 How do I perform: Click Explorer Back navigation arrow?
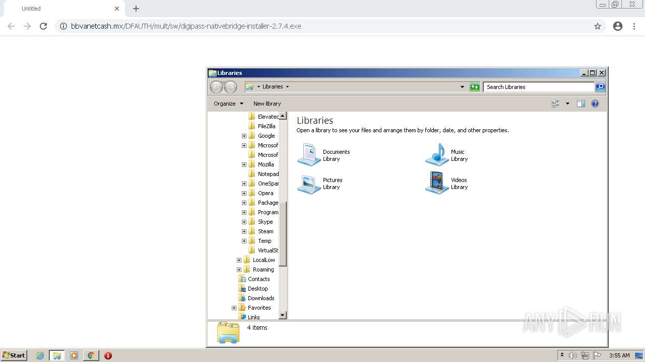tap(216, 87)
